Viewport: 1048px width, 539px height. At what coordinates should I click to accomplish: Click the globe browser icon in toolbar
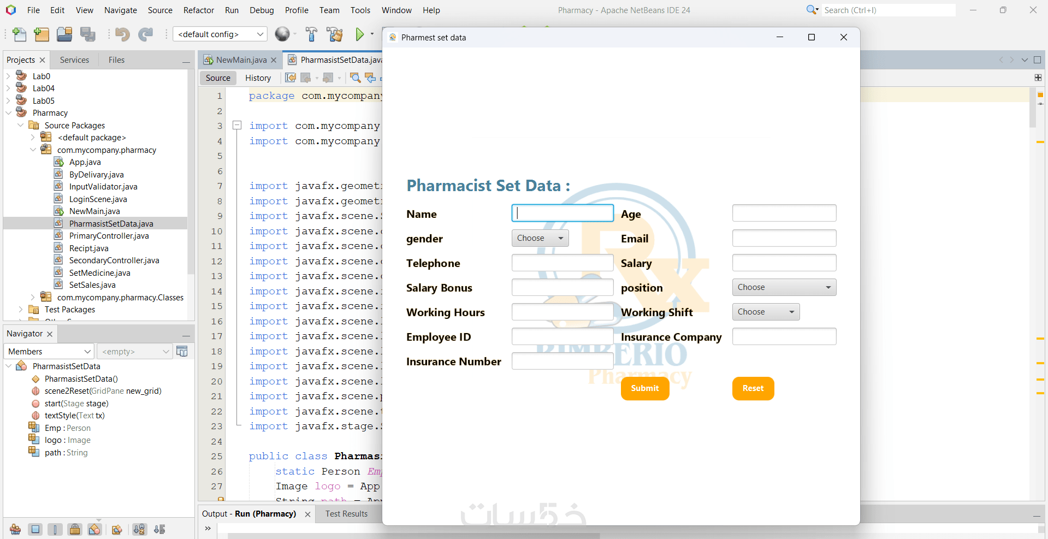click(282, 34)
